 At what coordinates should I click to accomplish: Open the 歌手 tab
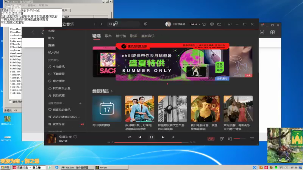(x=134, y=36)
